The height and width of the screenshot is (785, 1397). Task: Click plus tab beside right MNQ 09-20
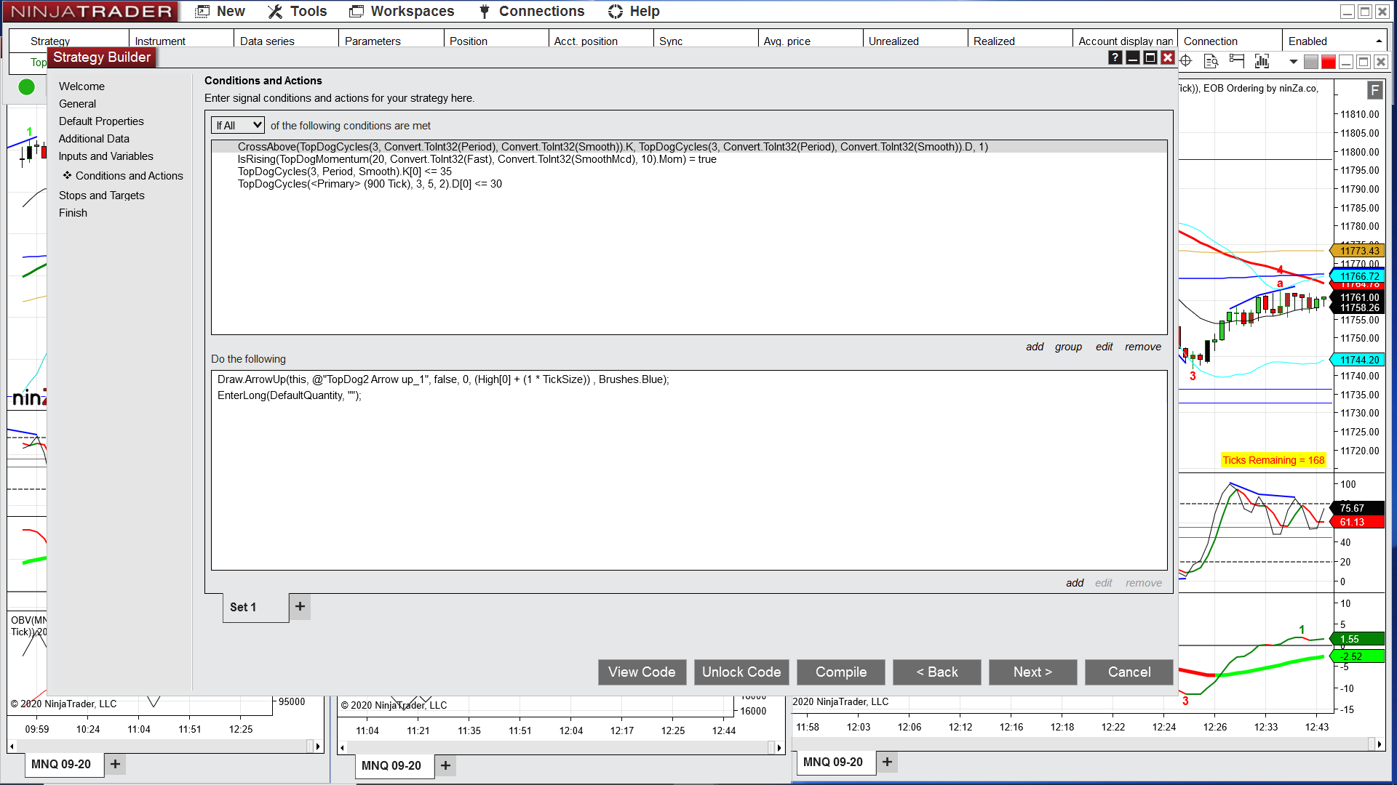click(x=887, y=762)
